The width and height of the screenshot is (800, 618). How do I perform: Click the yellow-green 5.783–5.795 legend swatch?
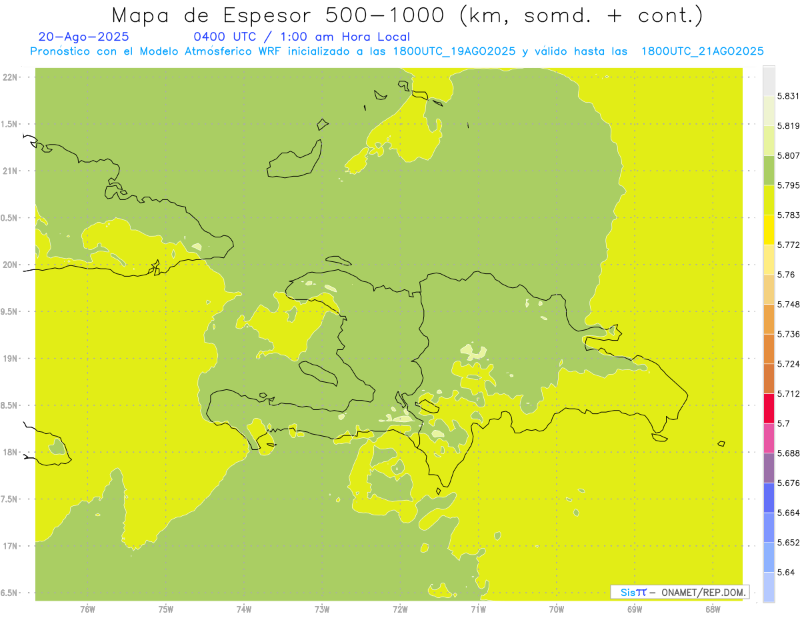(769, 200)
